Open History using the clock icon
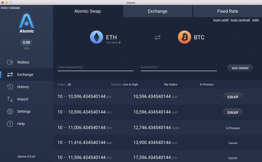Screen dimensions: 262x162 tap(10, 87)
